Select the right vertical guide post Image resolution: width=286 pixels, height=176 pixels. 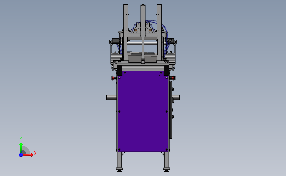(159, 32)
